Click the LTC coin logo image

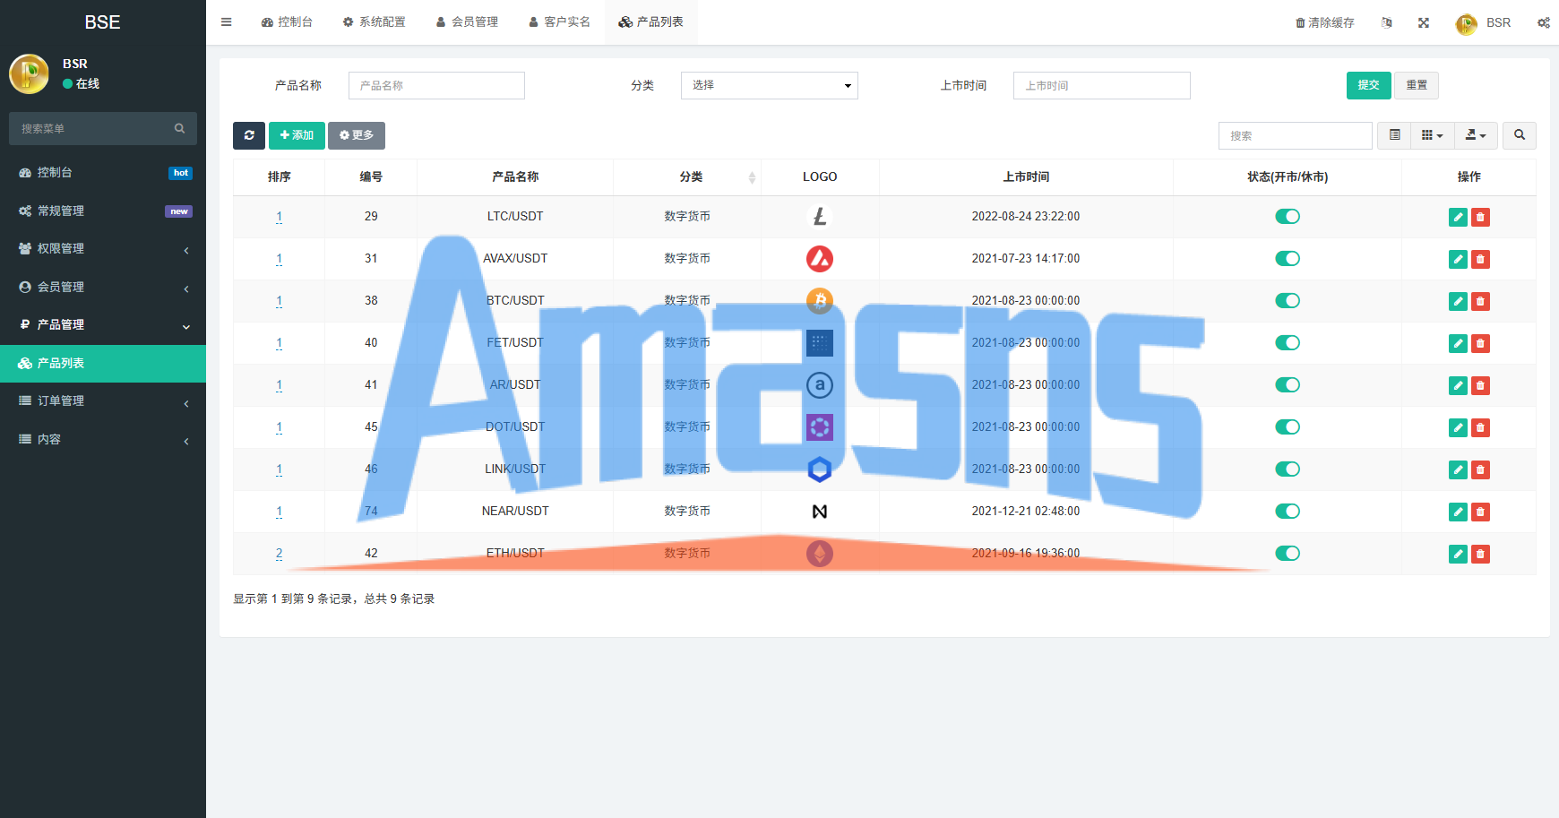(820, 216)
